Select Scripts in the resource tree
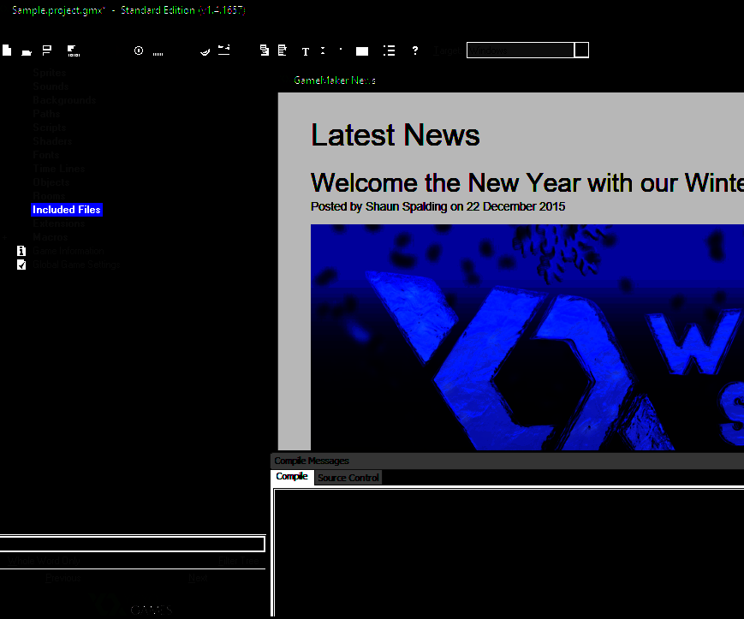The width and height of the screenshot is (744, 619). (50, 128)
